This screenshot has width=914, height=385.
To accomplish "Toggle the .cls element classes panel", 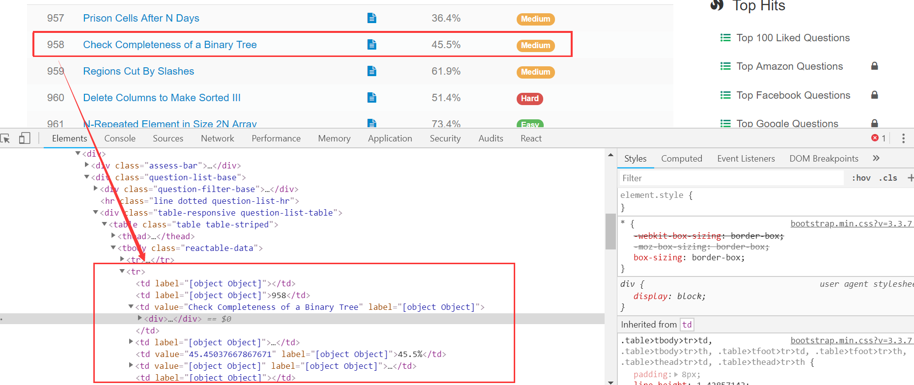I will tap(888, 178).
